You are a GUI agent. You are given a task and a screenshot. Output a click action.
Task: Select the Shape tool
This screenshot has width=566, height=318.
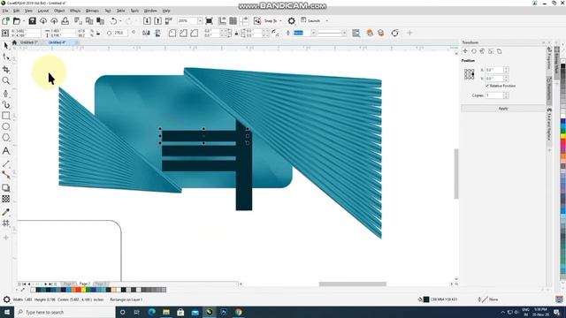coord(6,57)
